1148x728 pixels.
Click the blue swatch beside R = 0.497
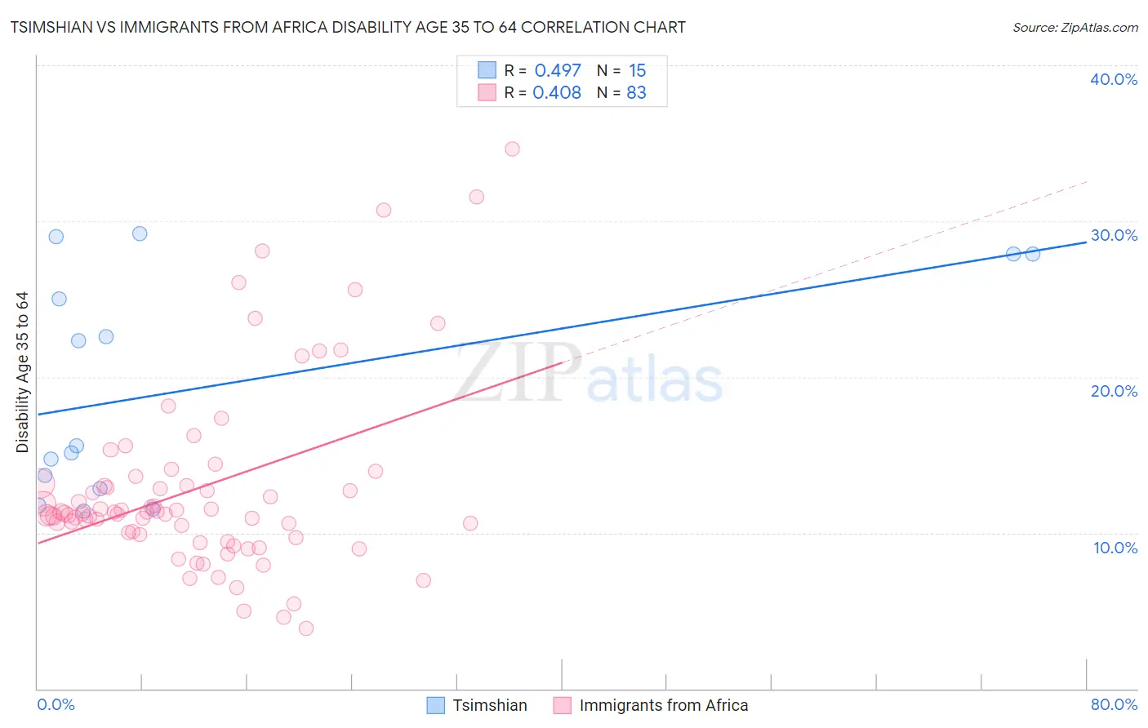tap(487, 70)
